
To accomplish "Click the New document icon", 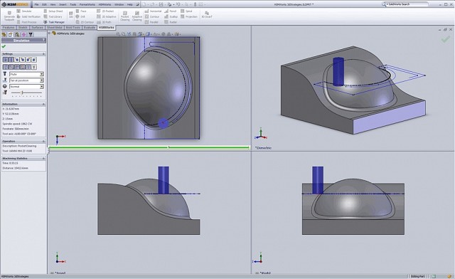I will click(x=144, y=4).
